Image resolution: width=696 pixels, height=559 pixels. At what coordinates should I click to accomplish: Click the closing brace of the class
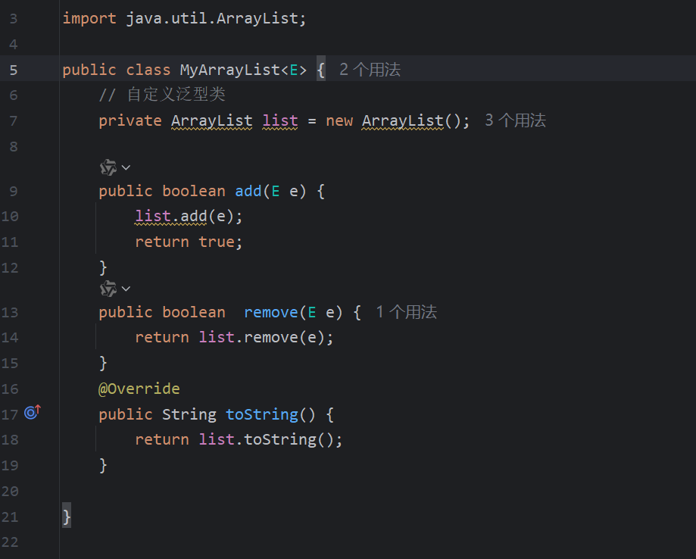coord(67,517)
